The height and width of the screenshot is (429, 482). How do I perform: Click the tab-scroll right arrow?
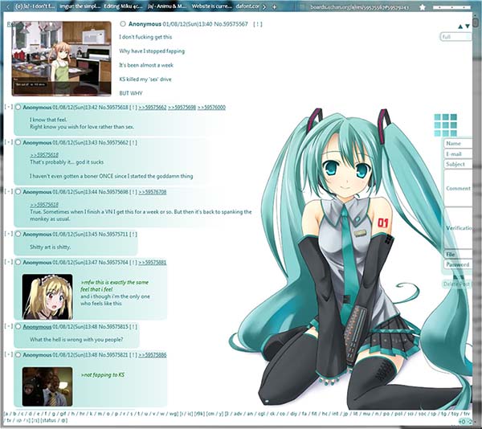point(264,6)
